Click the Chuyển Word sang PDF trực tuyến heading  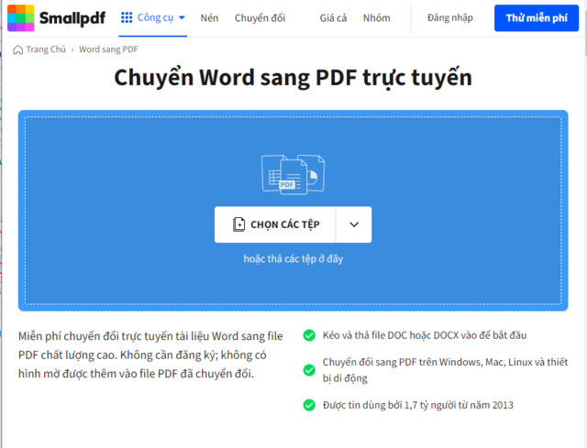[293, 78]
